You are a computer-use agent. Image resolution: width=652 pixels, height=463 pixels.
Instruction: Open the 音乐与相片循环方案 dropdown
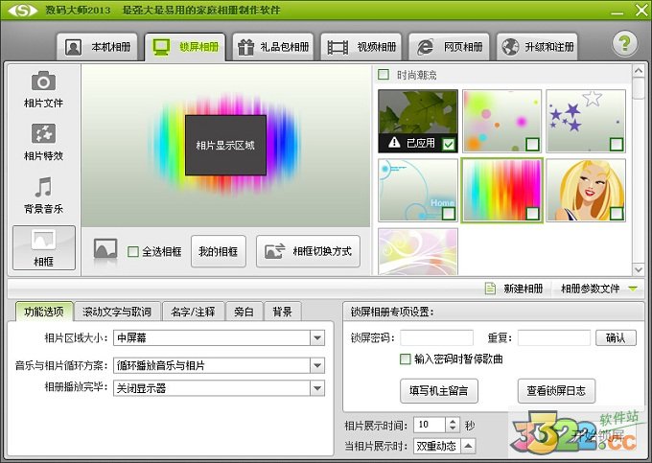point(317,364)
